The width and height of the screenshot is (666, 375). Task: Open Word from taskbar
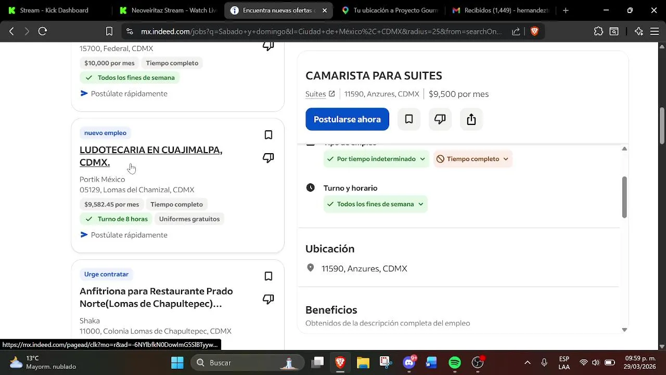[431, 362]
